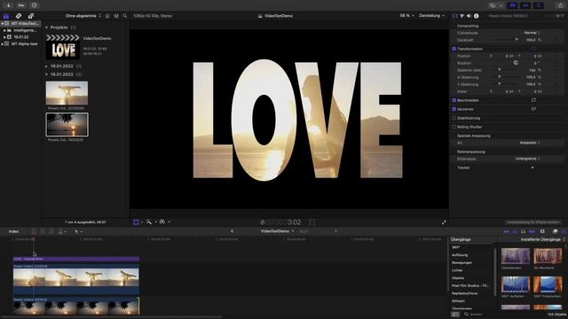The height and width of the screenshot is (319, 568).
Task: Open the Installierte Übergänge dropdown
Action: (x=542, y=239)
